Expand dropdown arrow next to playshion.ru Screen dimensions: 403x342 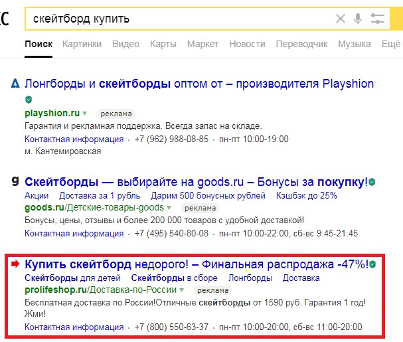pos(85,113)
